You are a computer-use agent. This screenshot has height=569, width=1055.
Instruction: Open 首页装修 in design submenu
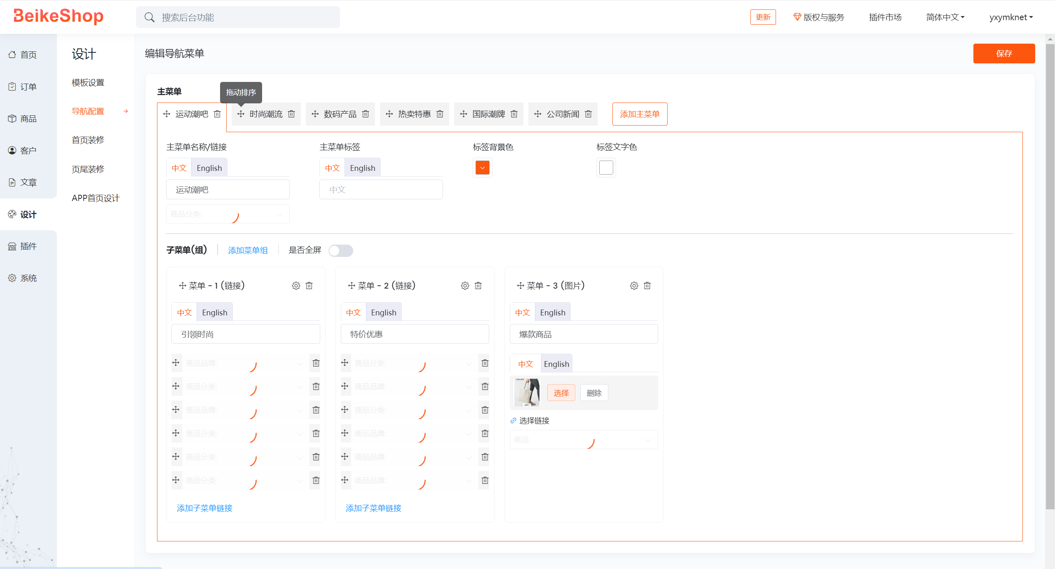88,140
